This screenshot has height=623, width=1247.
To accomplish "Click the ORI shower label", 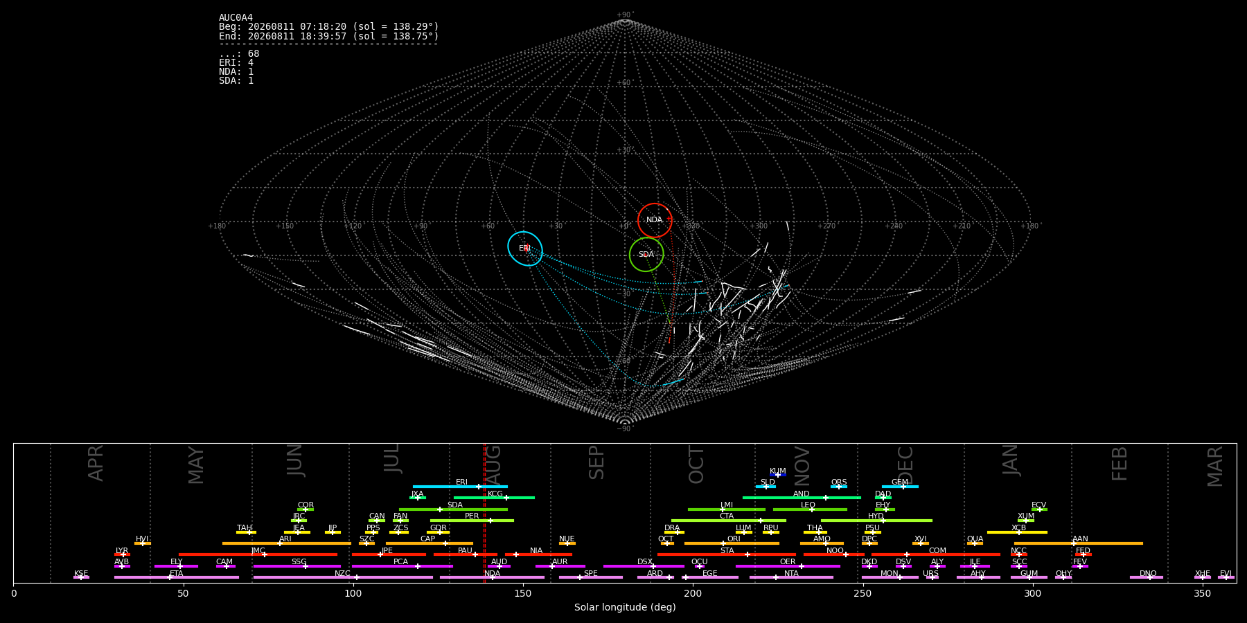I will point(734,539).
